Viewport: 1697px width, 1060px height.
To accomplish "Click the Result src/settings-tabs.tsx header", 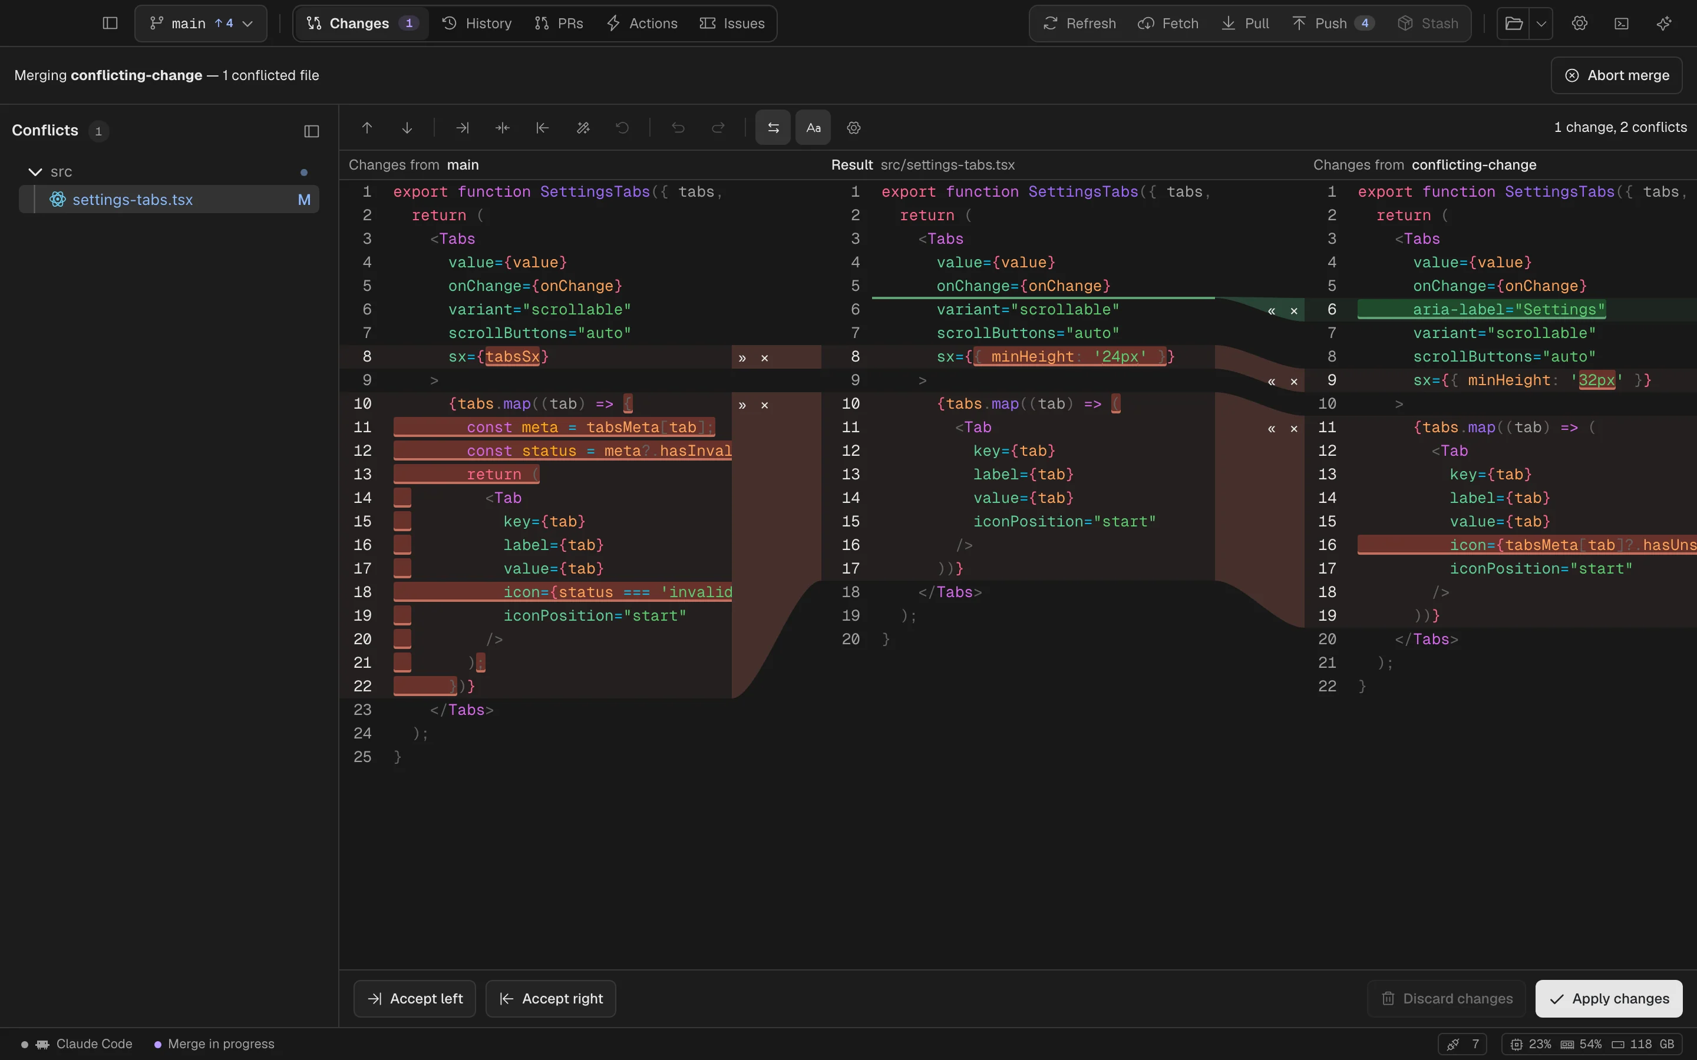I will 922,165.
